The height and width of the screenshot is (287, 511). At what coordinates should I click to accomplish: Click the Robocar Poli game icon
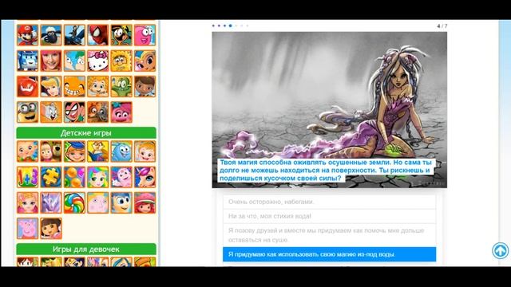(x=27, y=61)
